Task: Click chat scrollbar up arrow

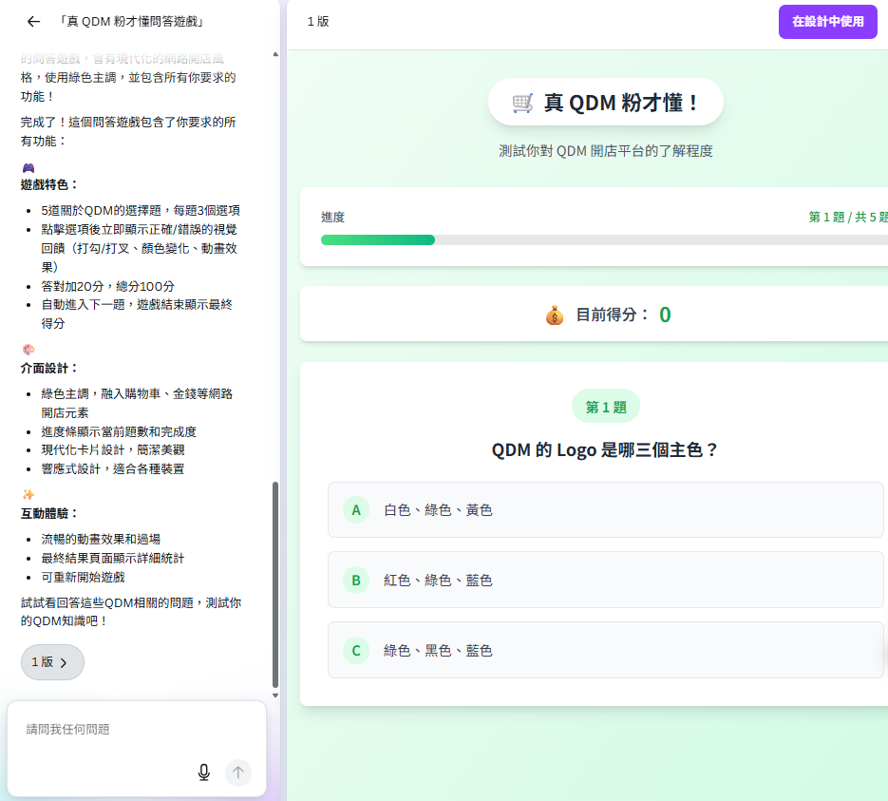Action: (275, 54)
